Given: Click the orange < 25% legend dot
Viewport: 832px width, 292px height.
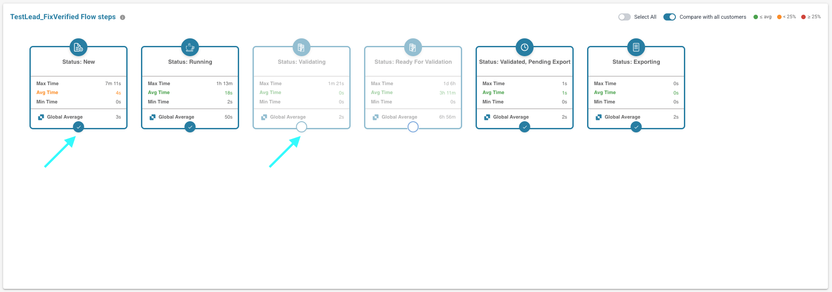Looking at the screenshot, I should point(779,17).
